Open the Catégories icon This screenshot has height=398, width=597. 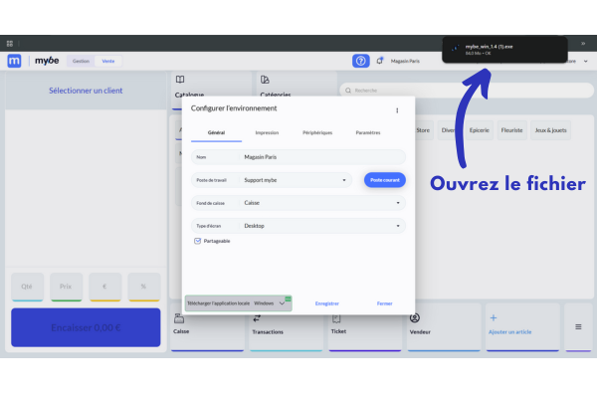(x=265, y=80)
